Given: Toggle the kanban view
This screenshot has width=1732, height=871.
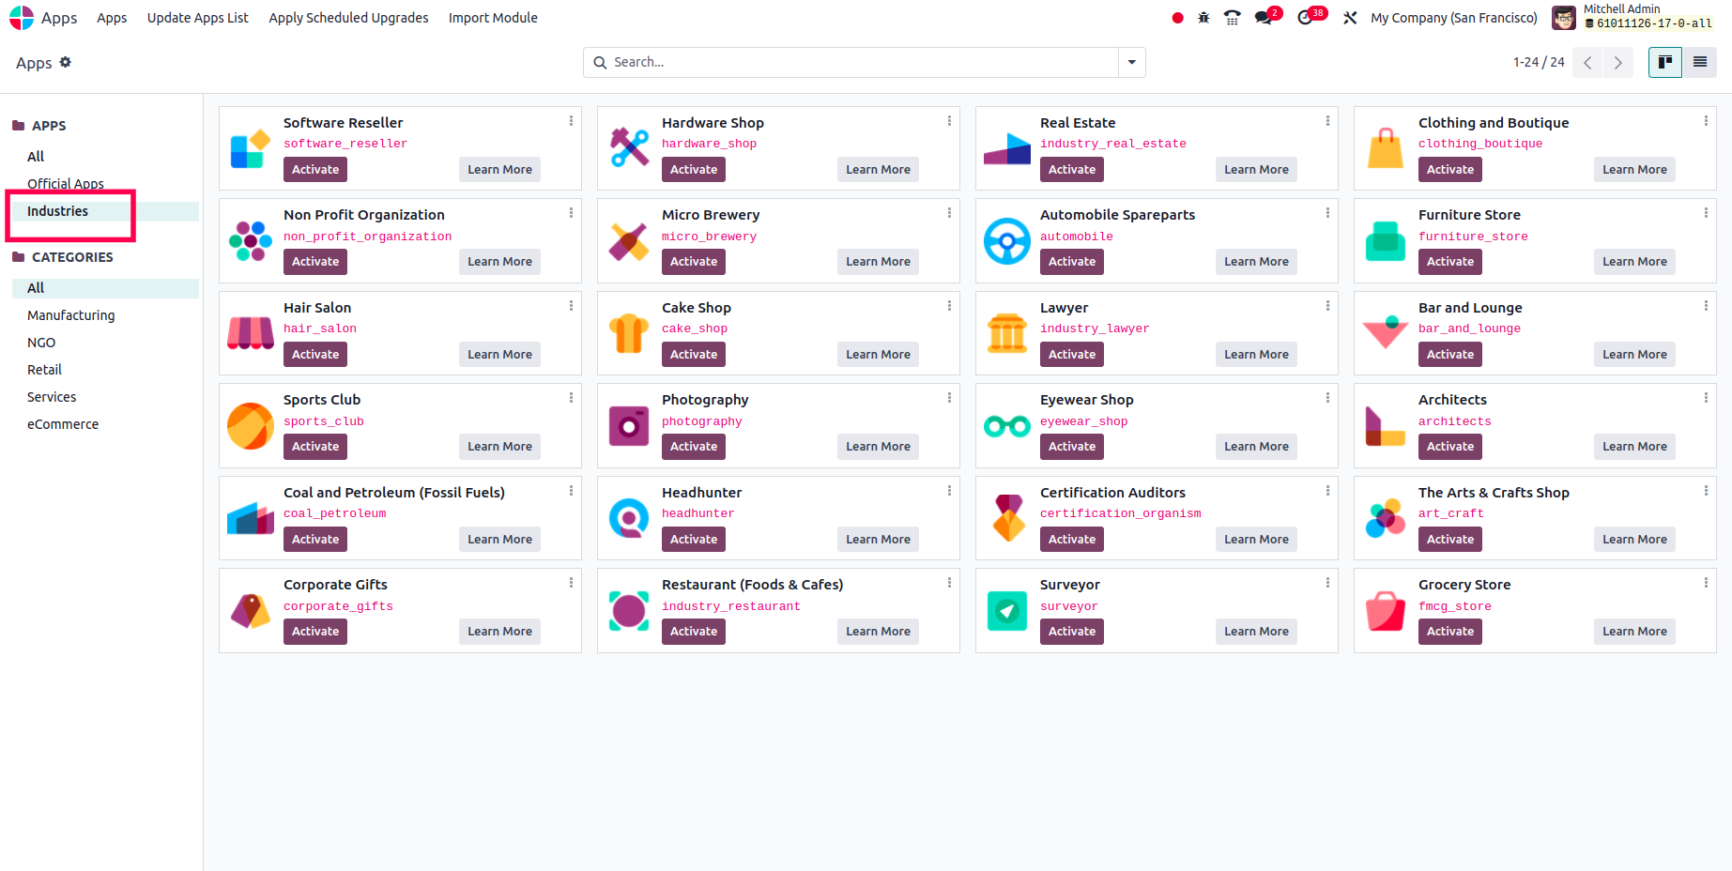Looking at the screenshot, I should (1664, 62).
